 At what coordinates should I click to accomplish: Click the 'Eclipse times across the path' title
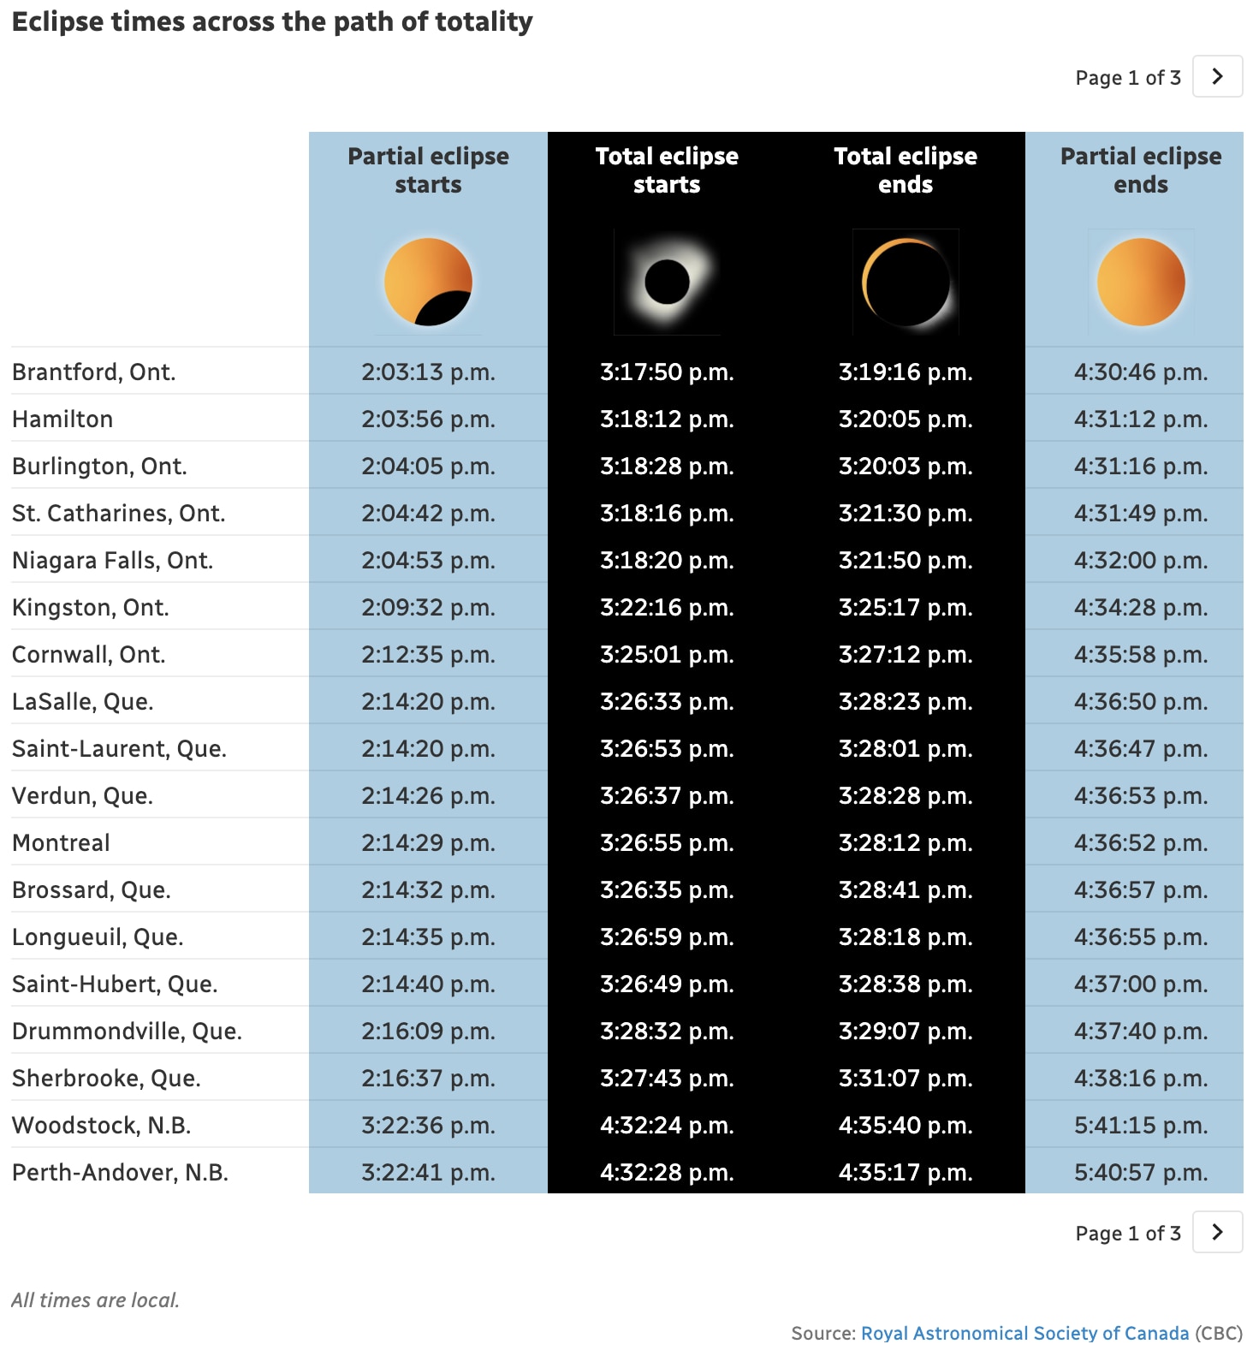point(272,21)
